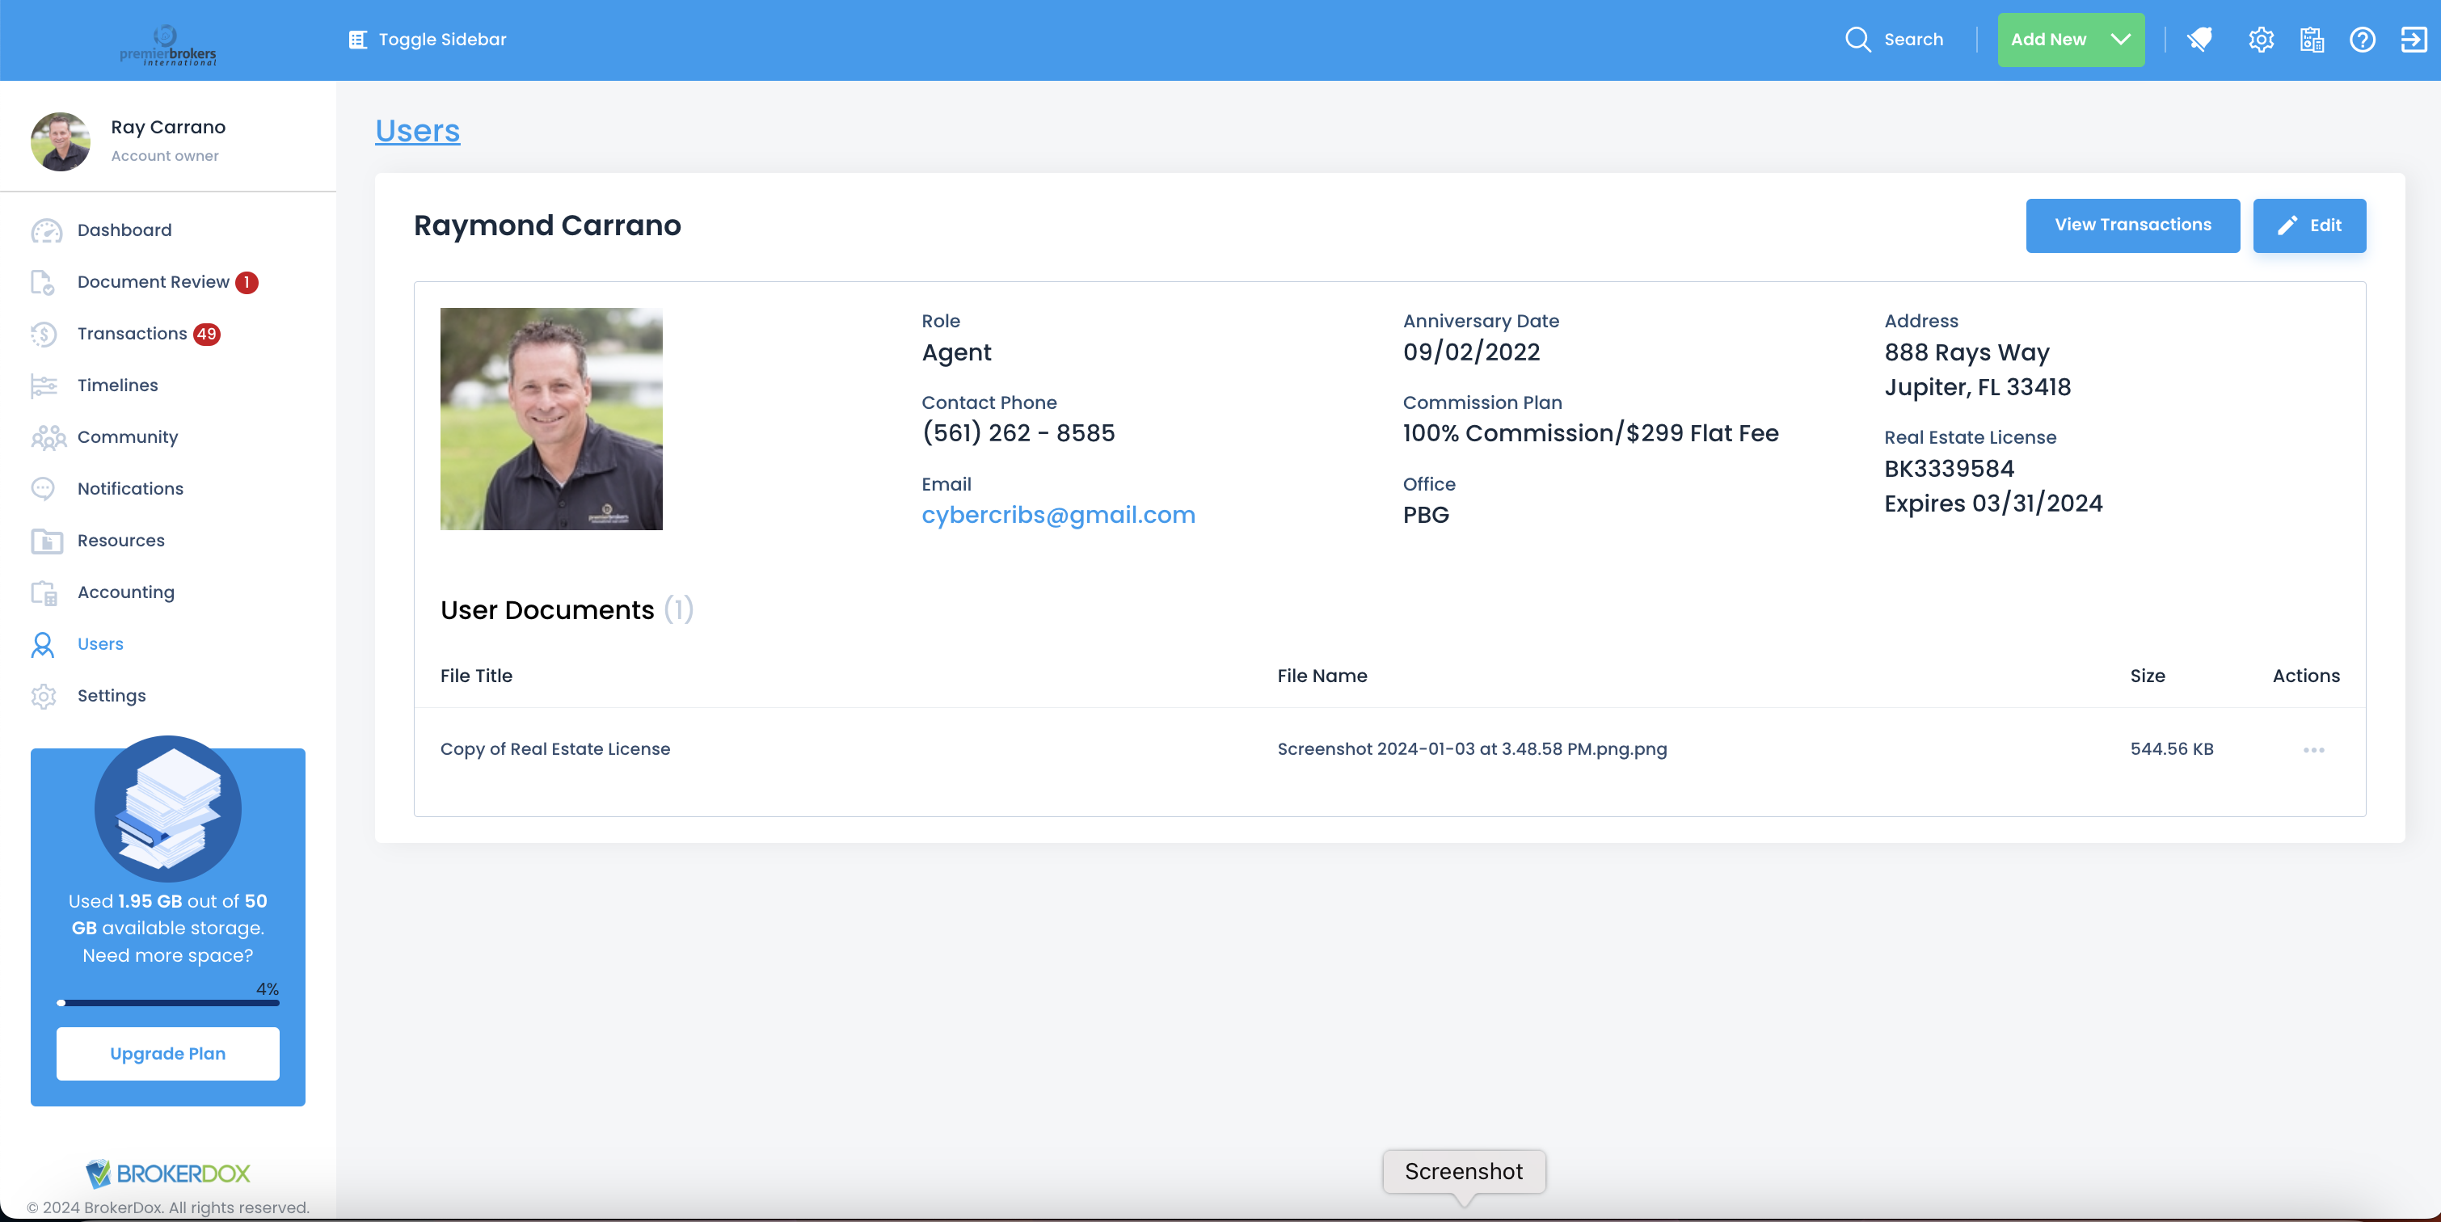Click the Users breadcrumb link

418,131
